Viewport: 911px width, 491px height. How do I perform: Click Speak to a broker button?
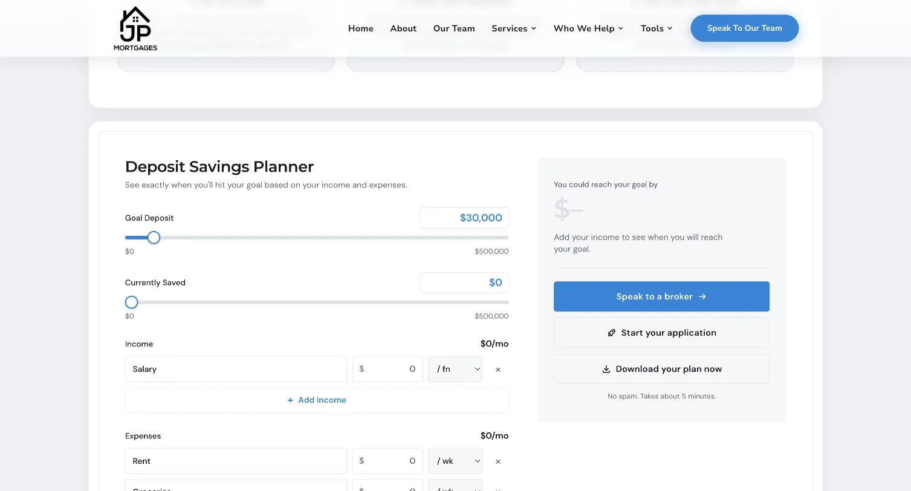tap(661, 296)
